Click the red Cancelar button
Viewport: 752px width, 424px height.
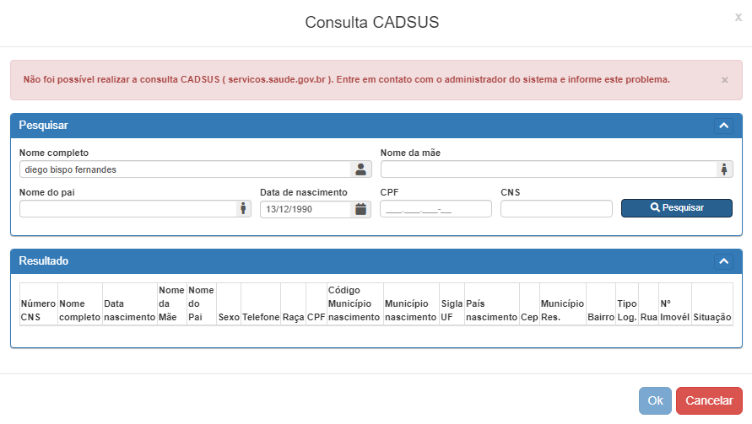tap(709, 400)
